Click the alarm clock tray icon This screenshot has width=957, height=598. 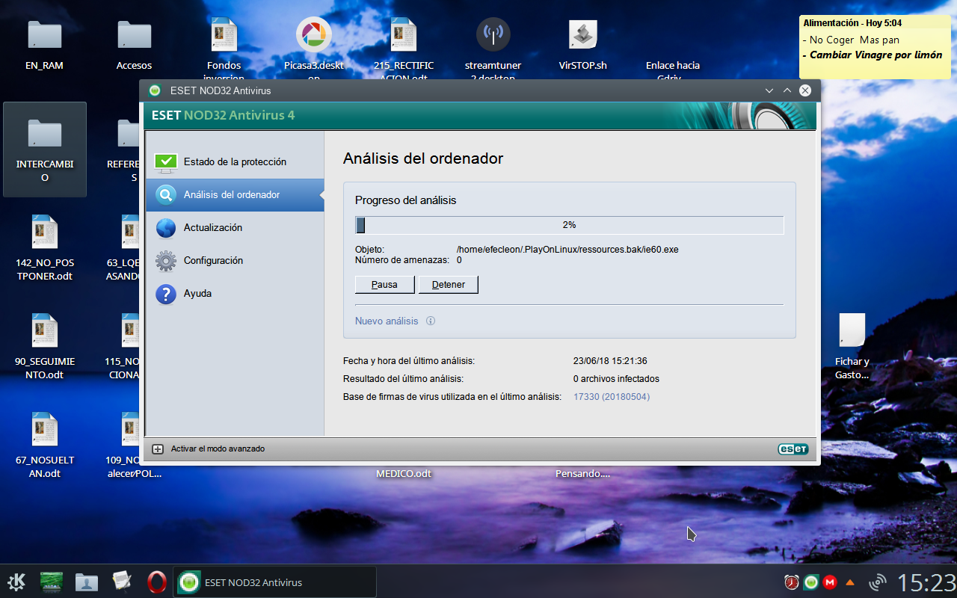pyautogui.click(x=791, y=582)
